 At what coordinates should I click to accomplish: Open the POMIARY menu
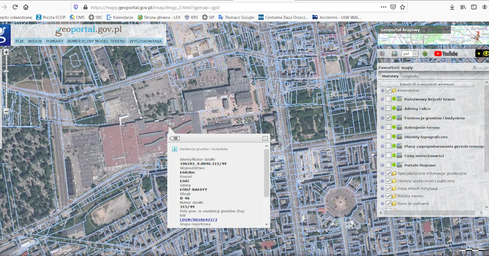point(55,41)
